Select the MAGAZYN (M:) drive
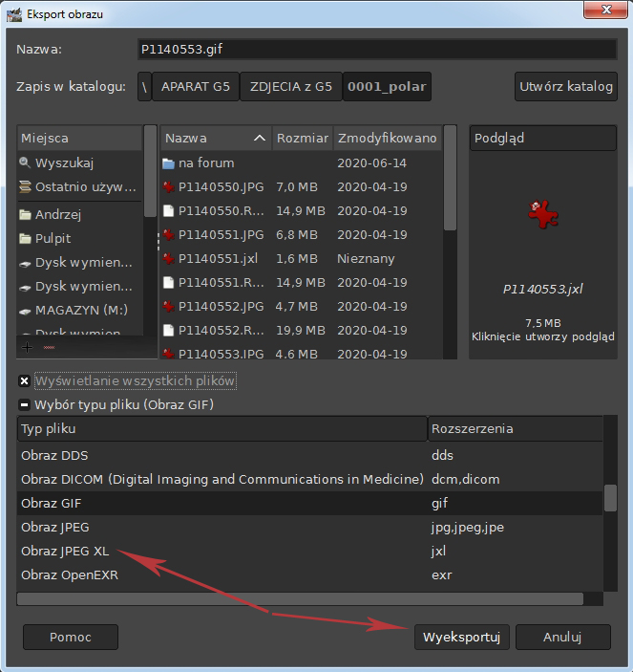 click(81, 310)
